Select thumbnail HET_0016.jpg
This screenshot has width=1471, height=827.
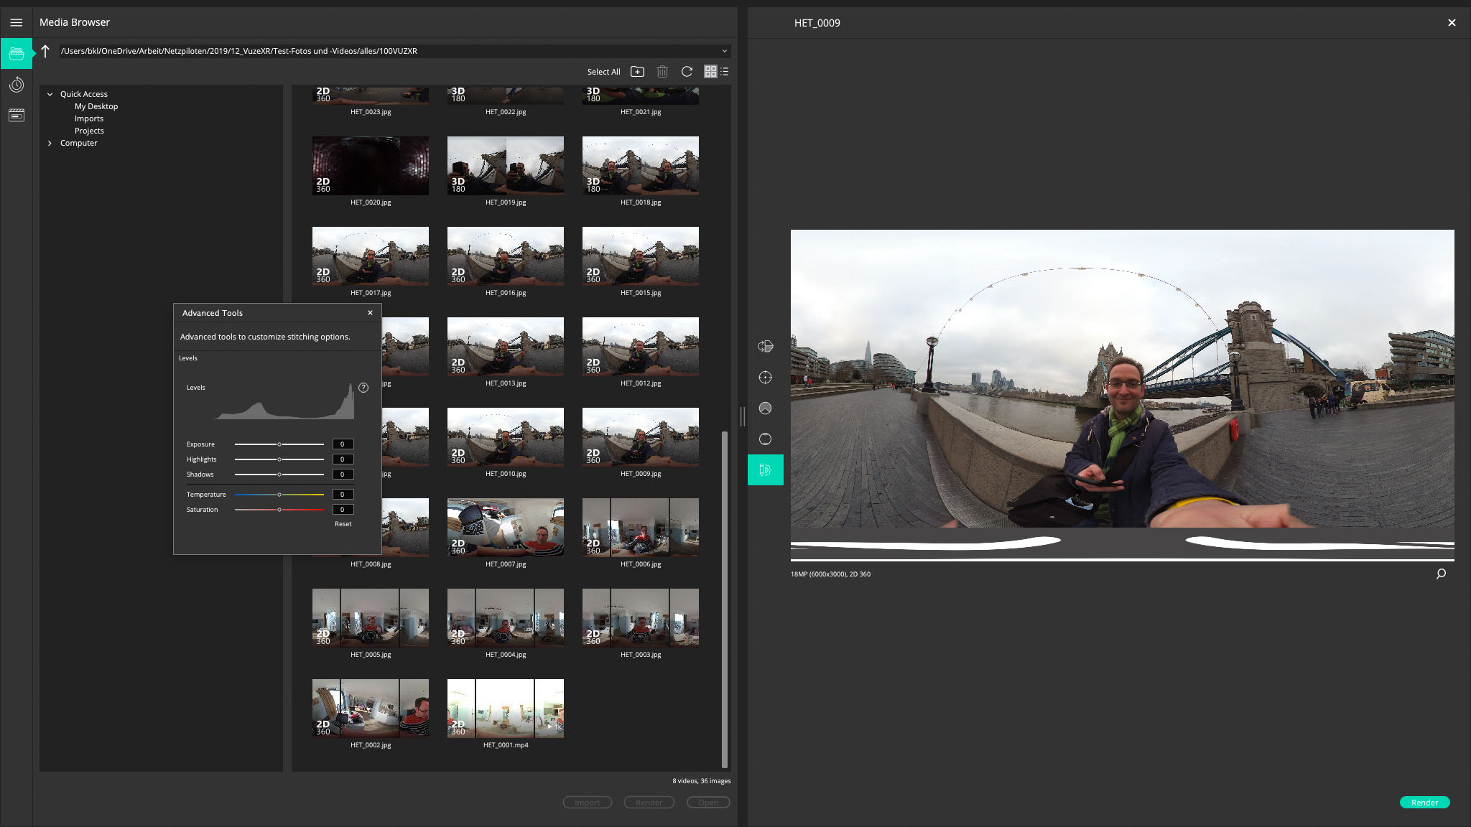(506, 256)
